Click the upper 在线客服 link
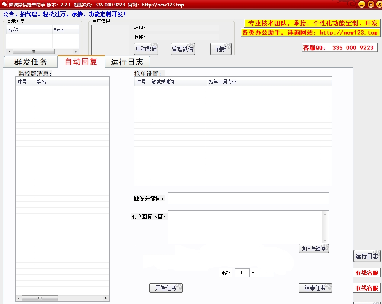 click(x=367, y=273)
